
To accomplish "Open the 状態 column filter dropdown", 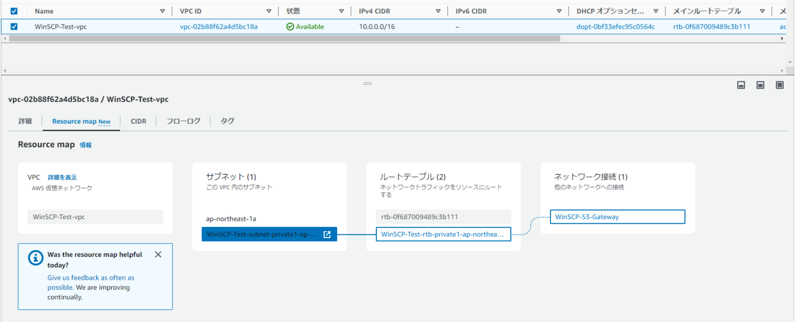I will [x=342, y=10].
